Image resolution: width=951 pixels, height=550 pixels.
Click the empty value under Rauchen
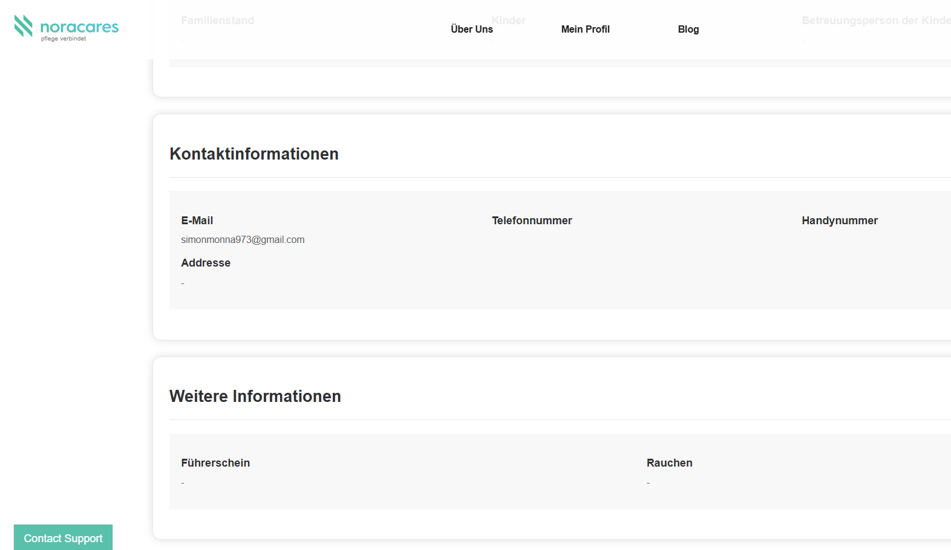point(648,483)
